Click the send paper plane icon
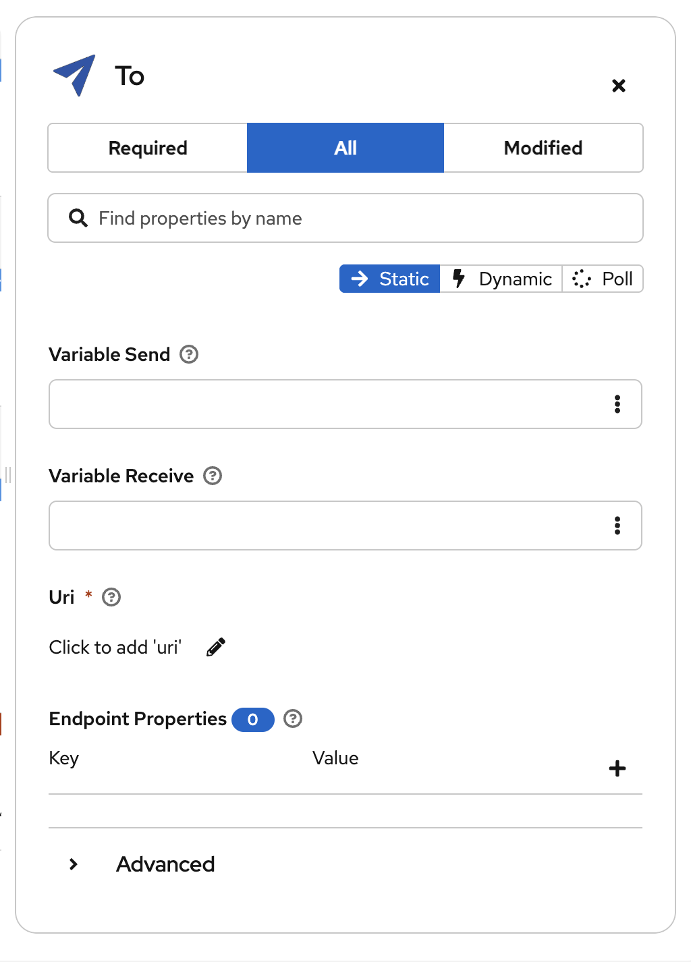 73,75
